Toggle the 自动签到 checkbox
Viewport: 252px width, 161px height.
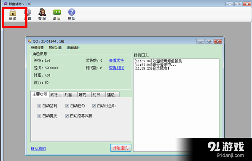click(x=39, y=106)
